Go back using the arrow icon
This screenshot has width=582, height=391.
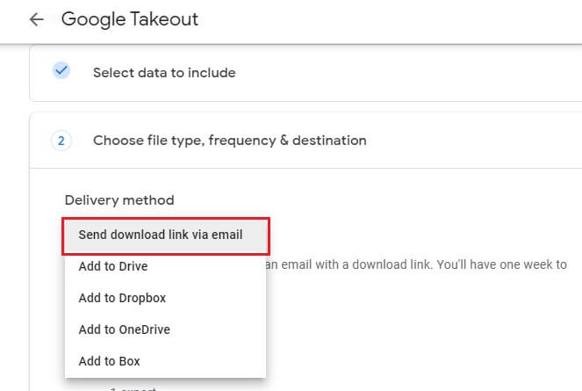pyautogui.click(x=37, y=19)
